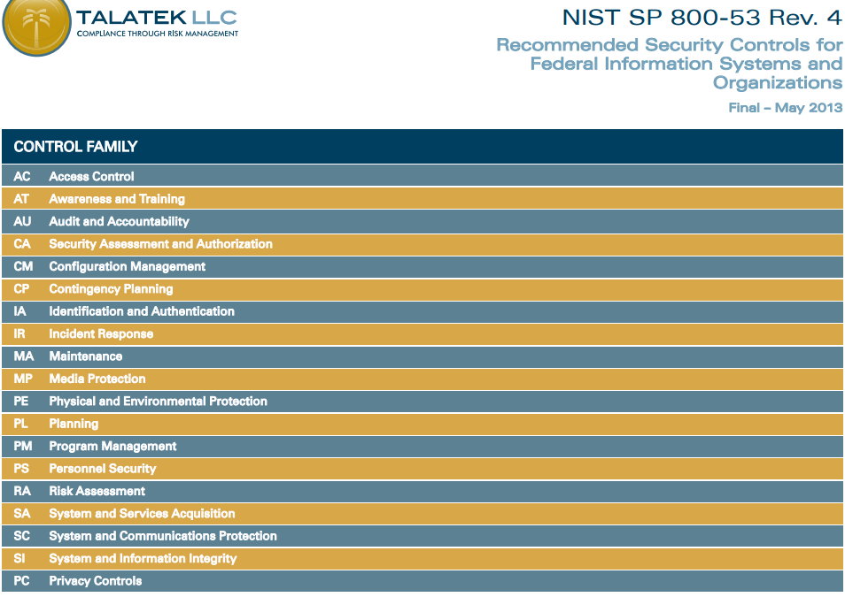Select Security Assessment and Authorization row
The width and height of the screenshot is (845, 597).
pos(160,244)
